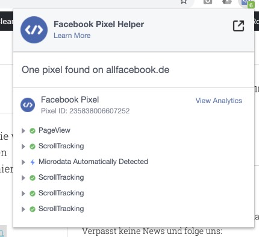Expand Microdata Automatically Detected arrow

pyautogui.click(x=23, y=162)
